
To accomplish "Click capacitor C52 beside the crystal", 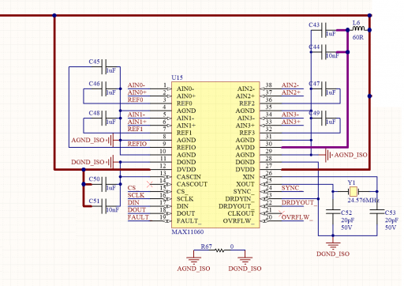I will point(333,212).
